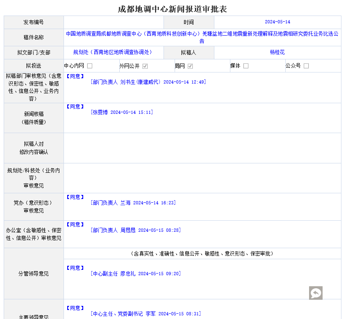348x319 pixels.
Task: Click the 拟文部门/支部 label cell
Action: tap(34, 52)
